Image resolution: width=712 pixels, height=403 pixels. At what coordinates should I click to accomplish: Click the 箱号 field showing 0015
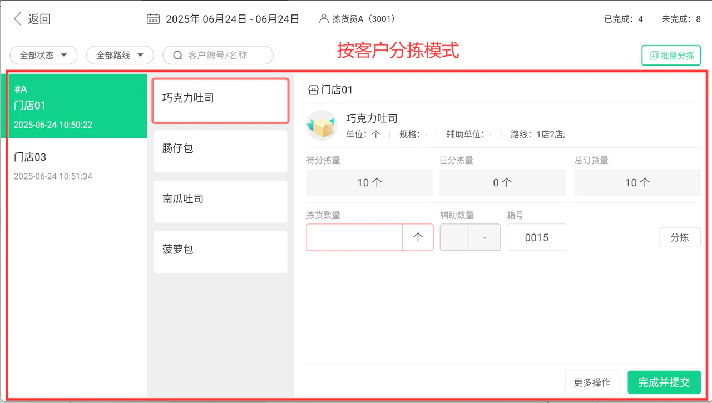[537, 237]
